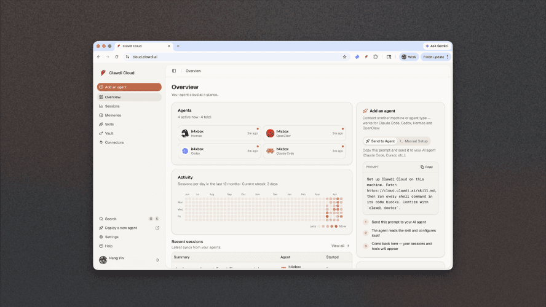Click the '4 active now · 4 total' text
This screenshot has height=307, width=546.
[x=195, y=117]
